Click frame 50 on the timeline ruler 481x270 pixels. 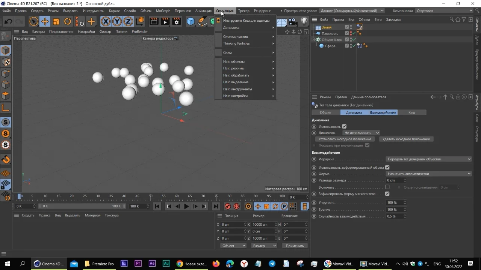(x=150, y=196)
